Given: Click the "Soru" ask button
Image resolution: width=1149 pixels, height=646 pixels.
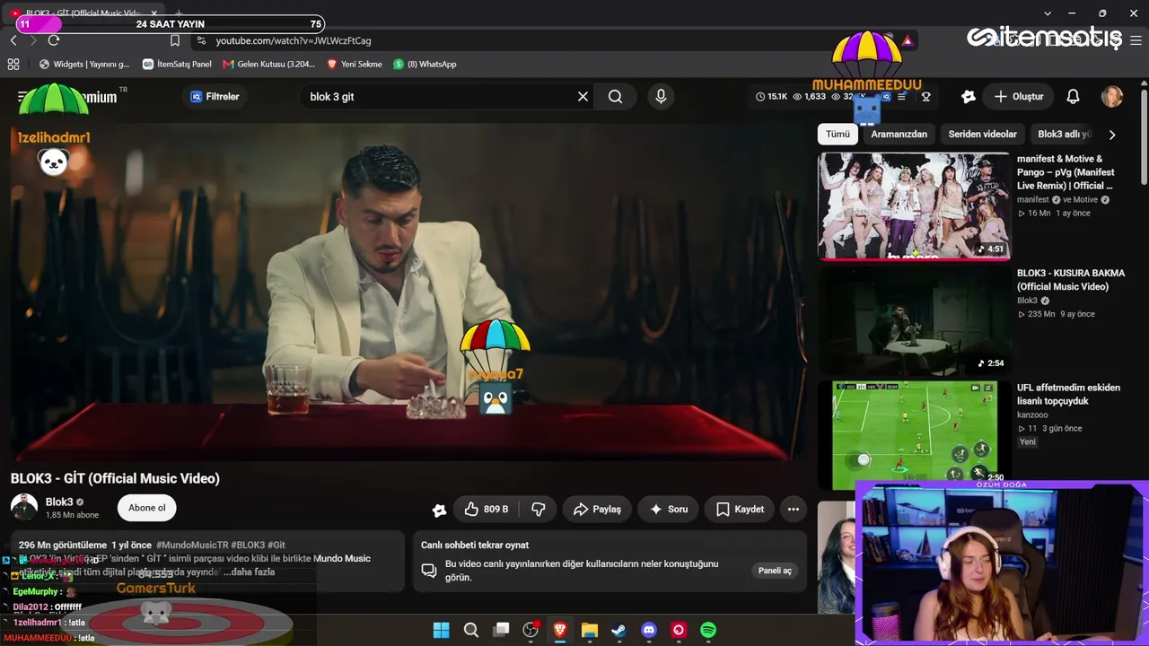Looking at the screenshot, I should [x=669, y=510].
